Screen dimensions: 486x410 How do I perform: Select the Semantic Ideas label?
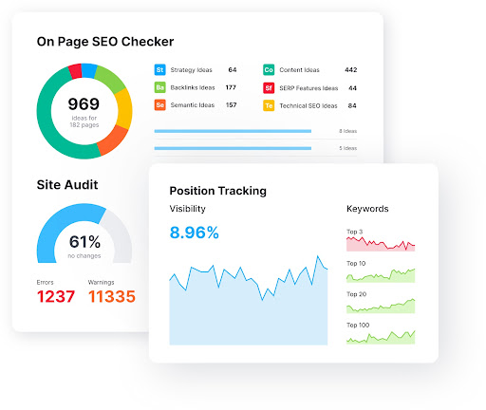pyautogui.click(x=193, y=105)
